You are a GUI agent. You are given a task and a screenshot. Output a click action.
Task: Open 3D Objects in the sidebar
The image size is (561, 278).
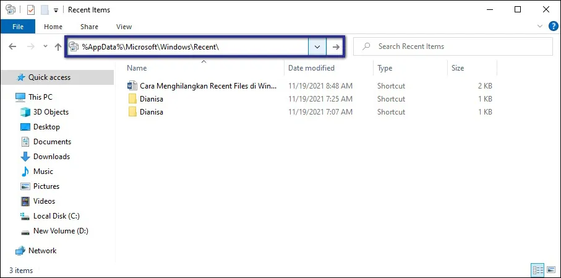(x=51, y=112)
